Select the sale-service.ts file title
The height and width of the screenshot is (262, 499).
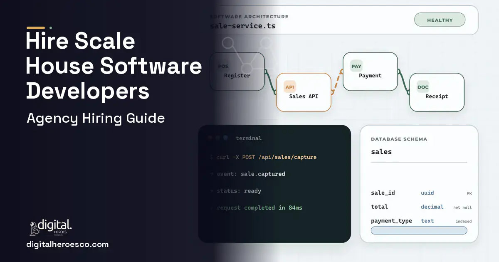242,26
